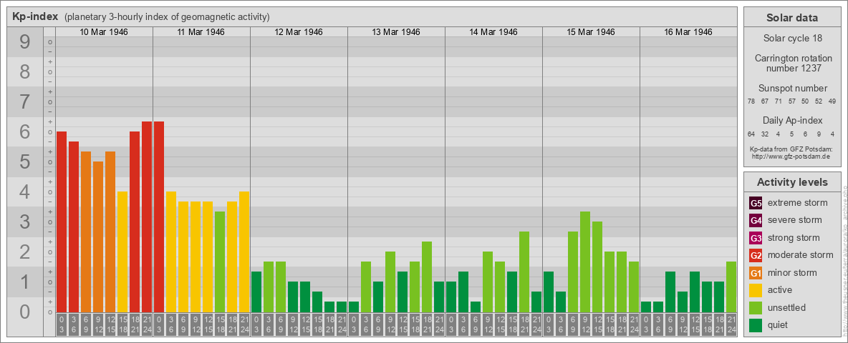Click the '16 Mar 1946' date header
The height and width of the screenshot is (343, 848).
(x=688, y=32)
